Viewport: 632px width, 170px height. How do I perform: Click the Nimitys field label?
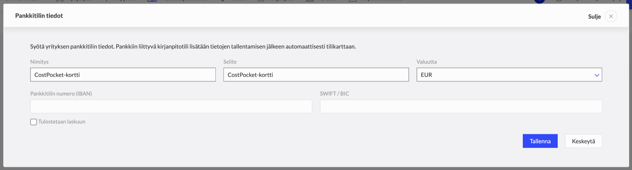(x=39, y=62)
